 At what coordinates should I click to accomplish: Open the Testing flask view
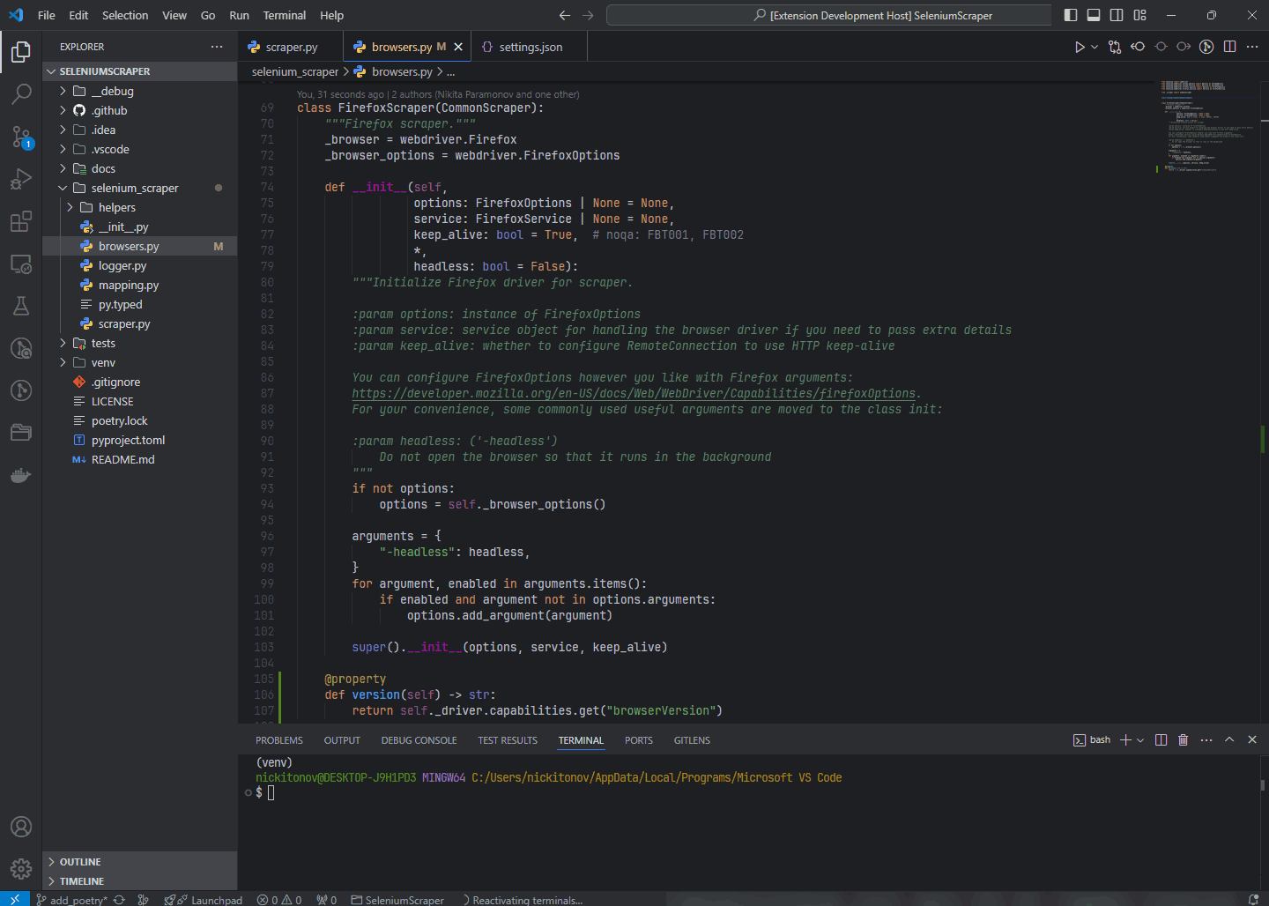(x=21, y=306)
